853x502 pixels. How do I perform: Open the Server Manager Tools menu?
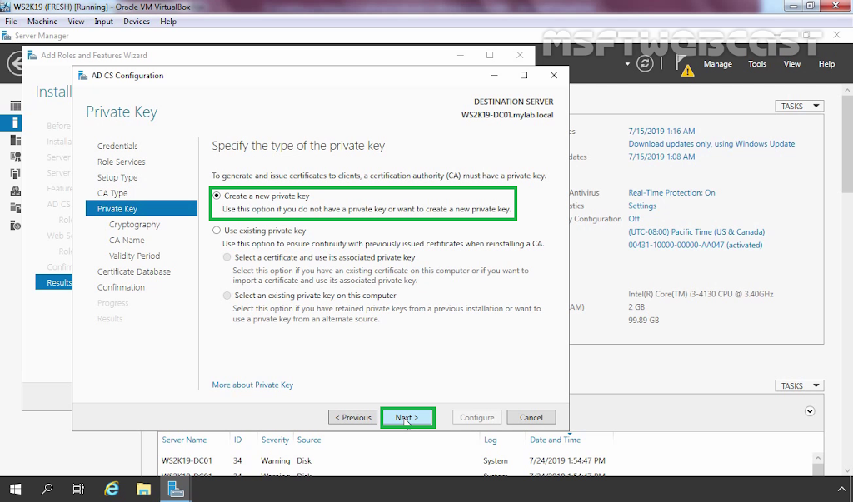(x=757, y=63)
